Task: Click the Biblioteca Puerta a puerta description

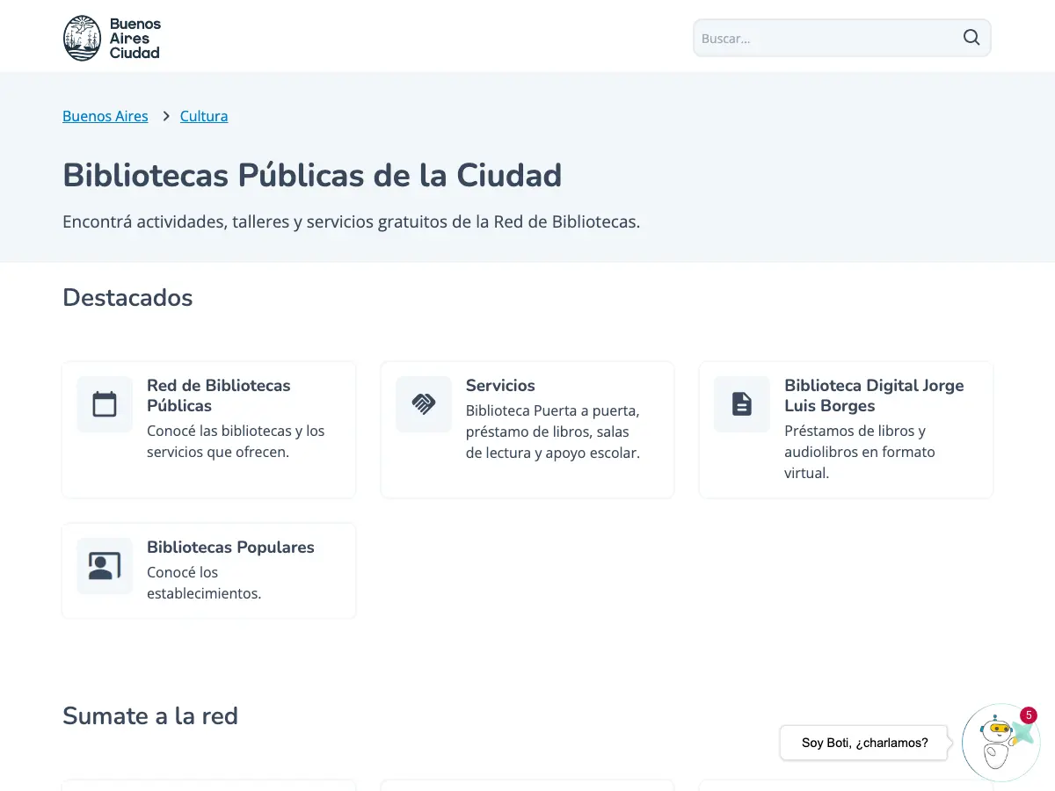Action: [x=553, y=432]
